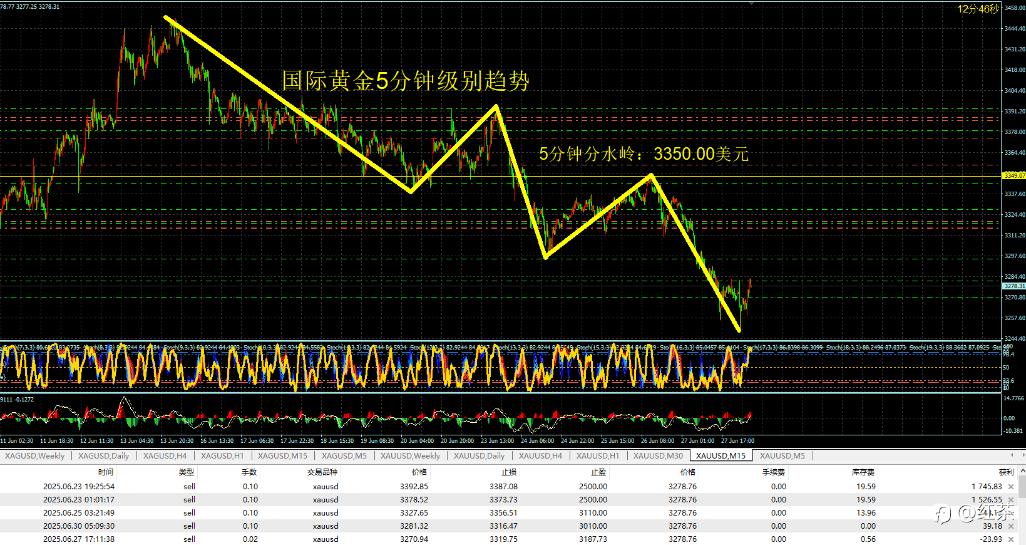Viewport: 1026px width, 545px height.
Task: Switch to the XAUUSD,H4 chart tab
Action: (540, 456)
